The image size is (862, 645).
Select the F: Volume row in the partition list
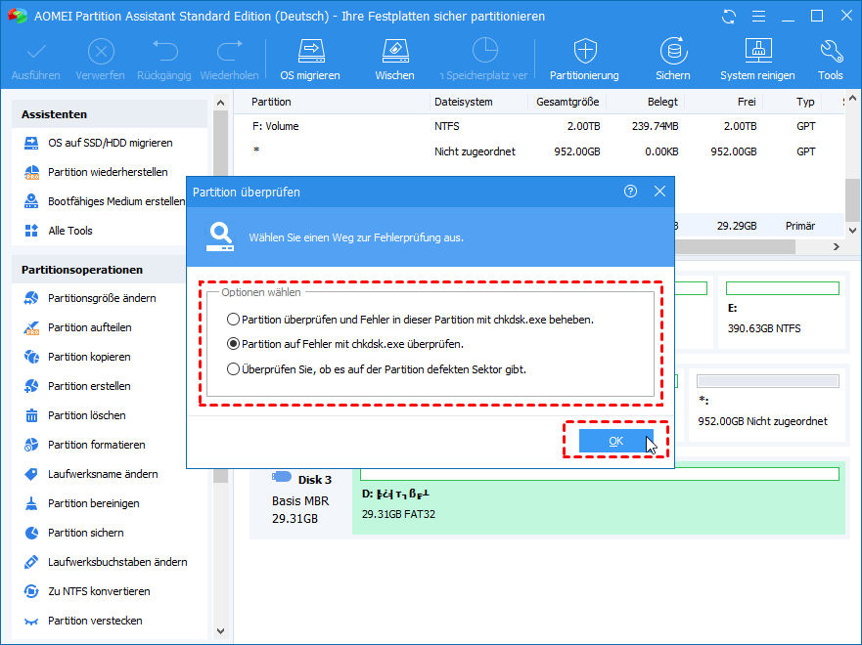539,126
